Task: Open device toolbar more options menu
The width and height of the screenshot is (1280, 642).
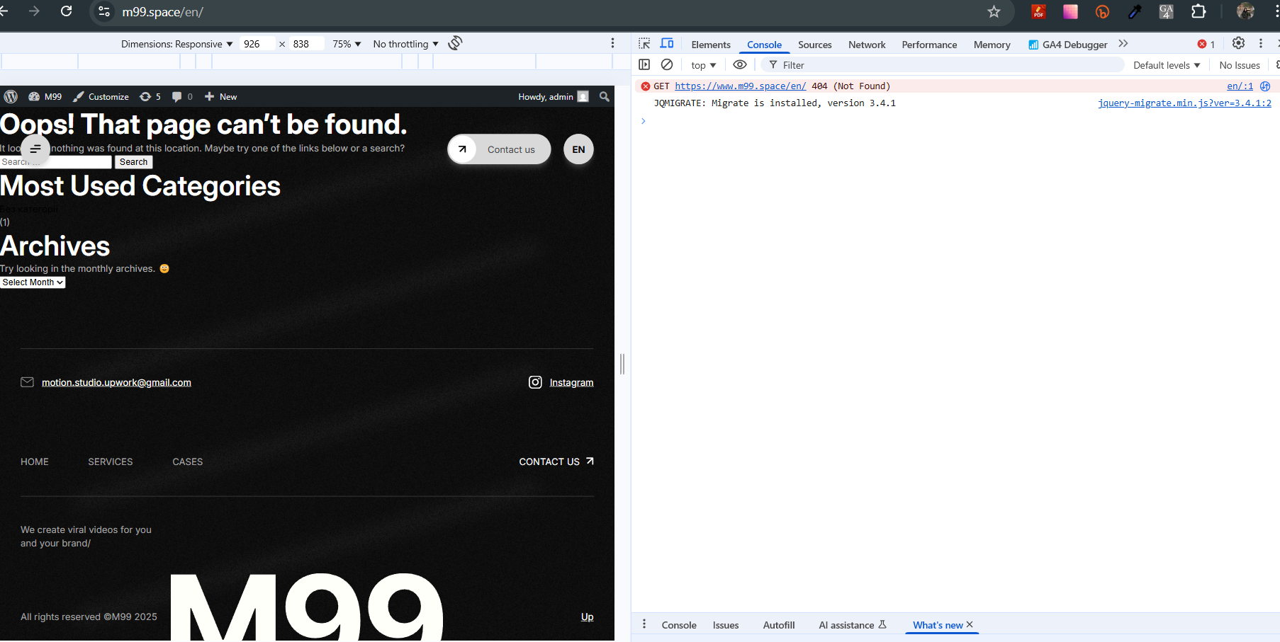Action: (613, 43)
